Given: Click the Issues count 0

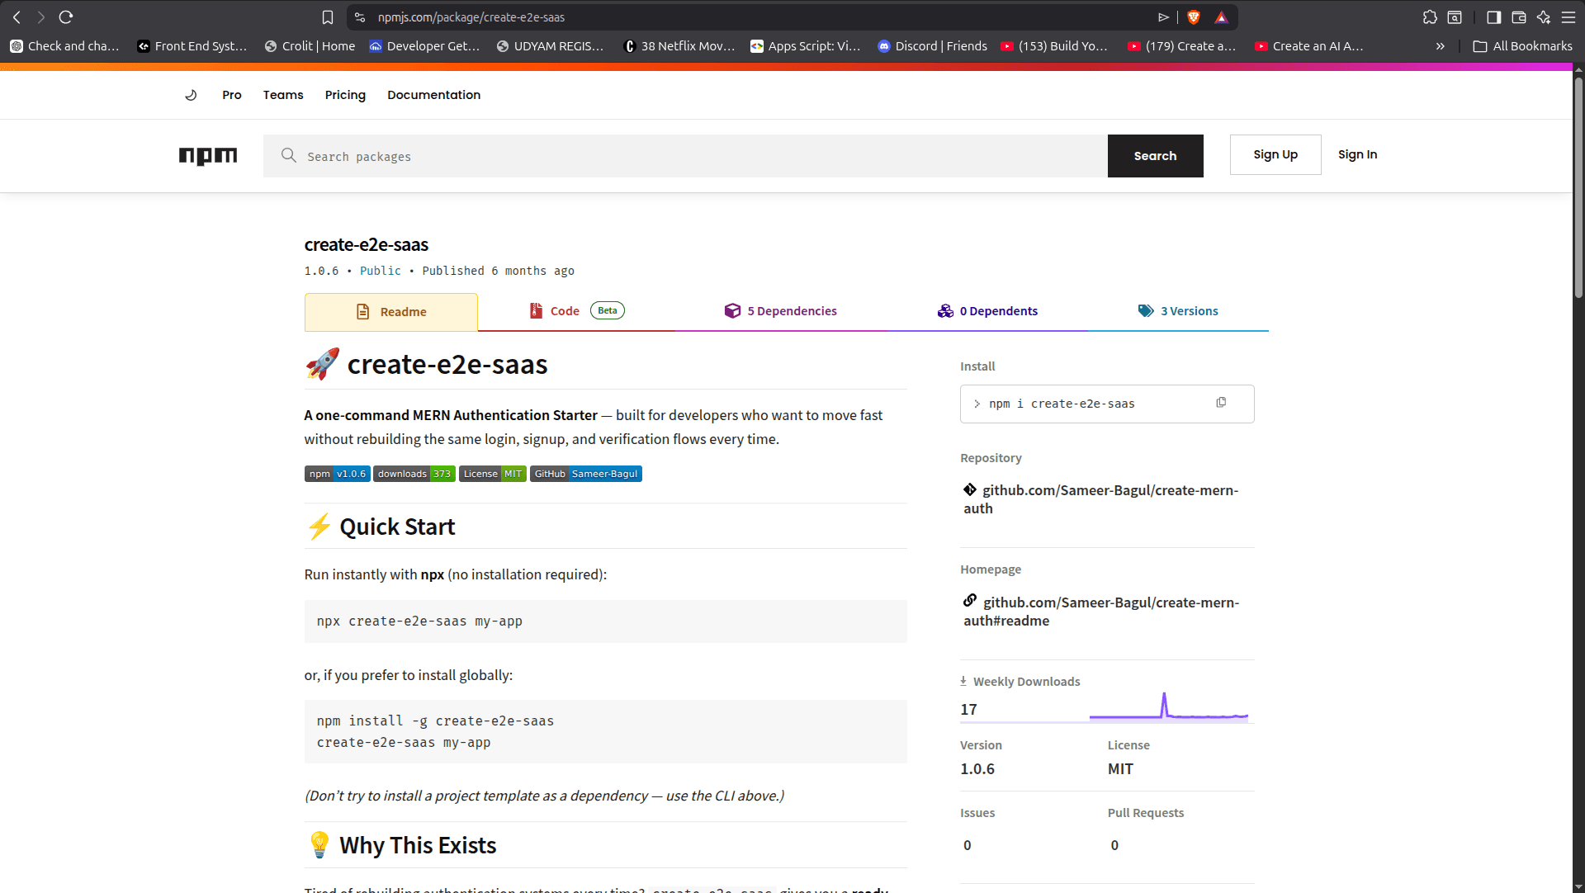Looking at the screenshot, I should (968, 845).
